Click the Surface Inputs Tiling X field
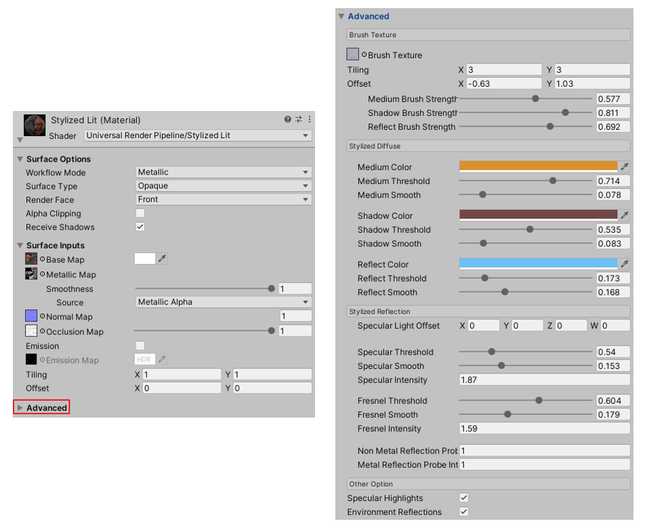 click(x=182, y=374)
